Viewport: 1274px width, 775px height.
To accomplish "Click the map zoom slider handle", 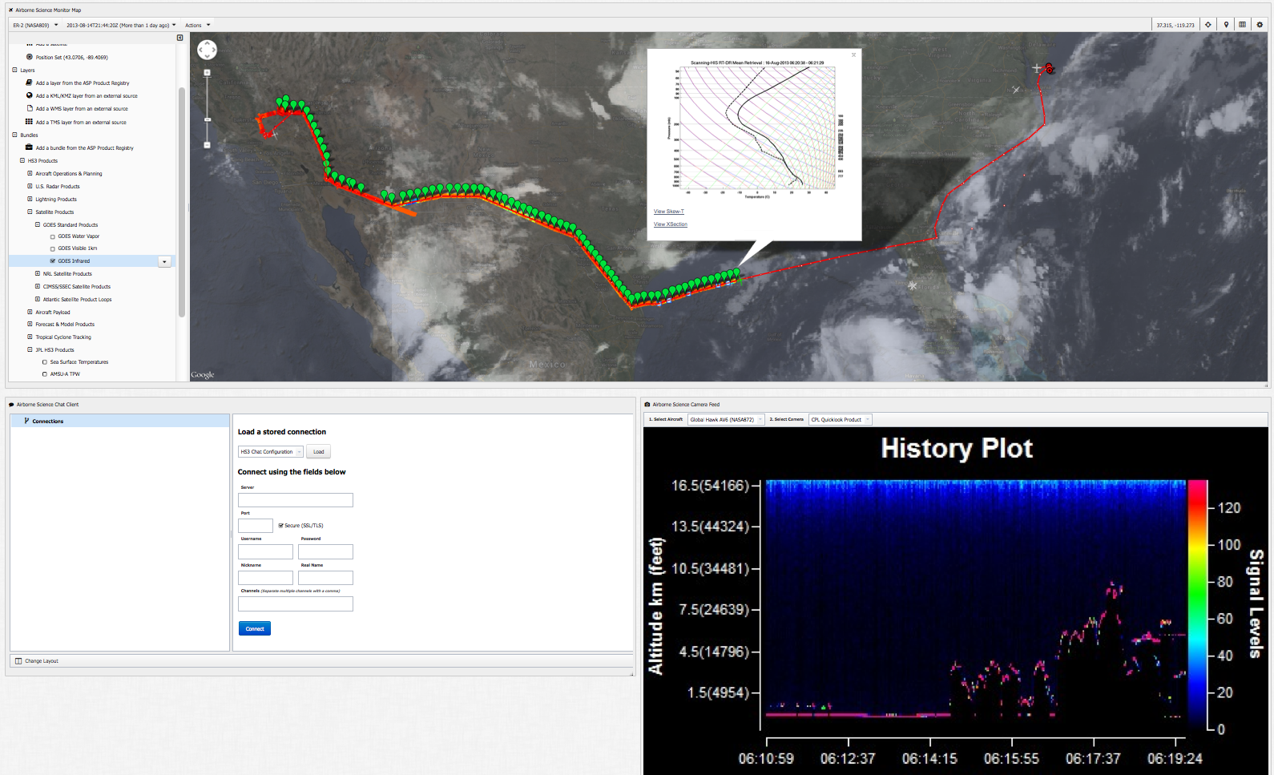I will coord(207,119).
